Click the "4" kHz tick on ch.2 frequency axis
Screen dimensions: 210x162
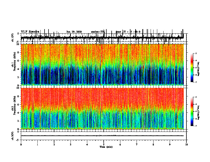[18, 113]
